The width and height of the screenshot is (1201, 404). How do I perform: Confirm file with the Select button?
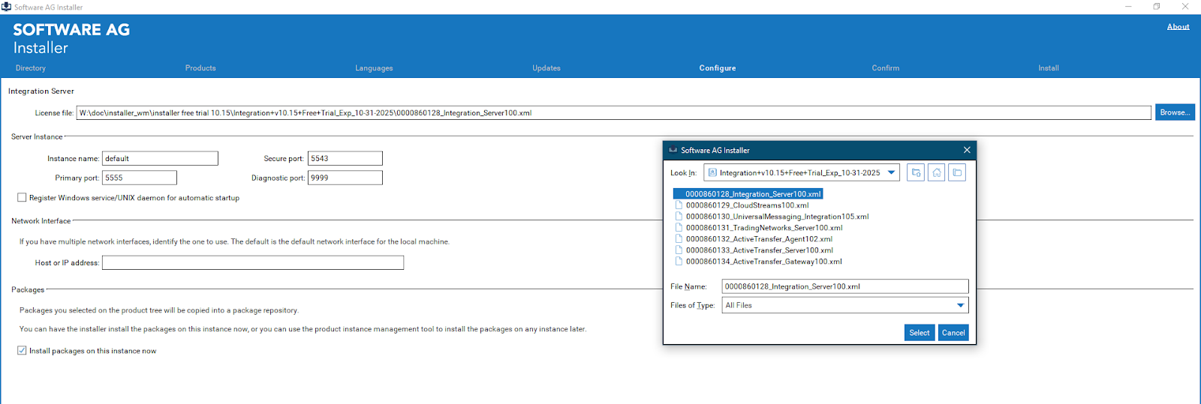[920, 333]
